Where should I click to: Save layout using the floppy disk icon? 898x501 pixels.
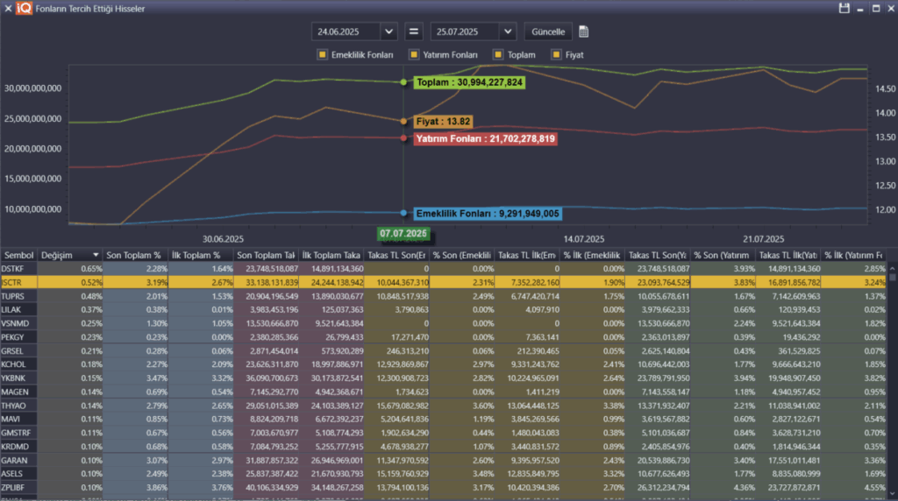tap(845, 8)
